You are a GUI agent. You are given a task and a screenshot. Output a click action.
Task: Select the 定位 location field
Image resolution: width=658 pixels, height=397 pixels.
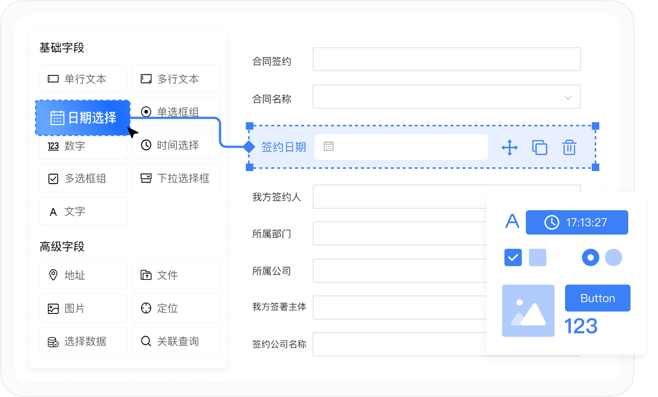click(176, 308)
